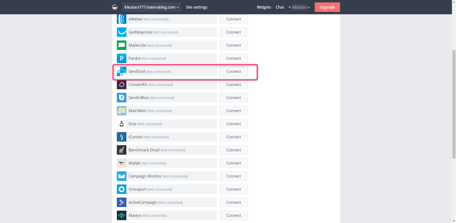Click the Mailjet (Not connected) label
The image size is (456, 223).
point(147,163)
